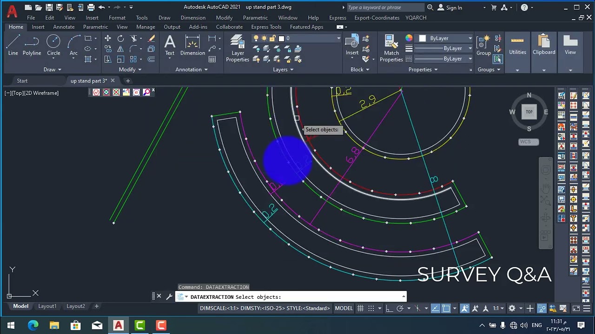The width and height of the screenshot is (595, 334).
Task: Toggle annotation visibility in status bar
Action: click(465, 308)
